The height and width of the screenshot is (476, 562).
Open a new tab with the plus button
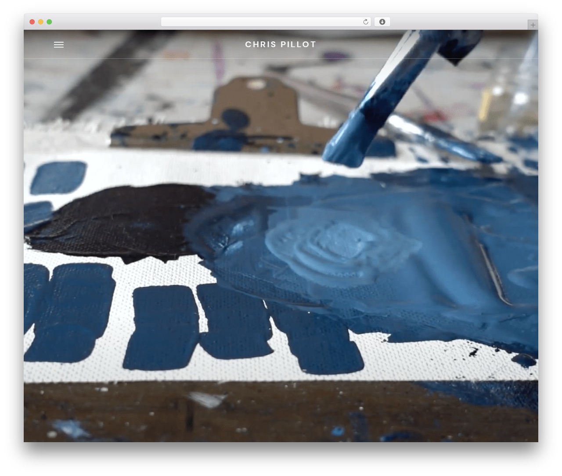533,25
